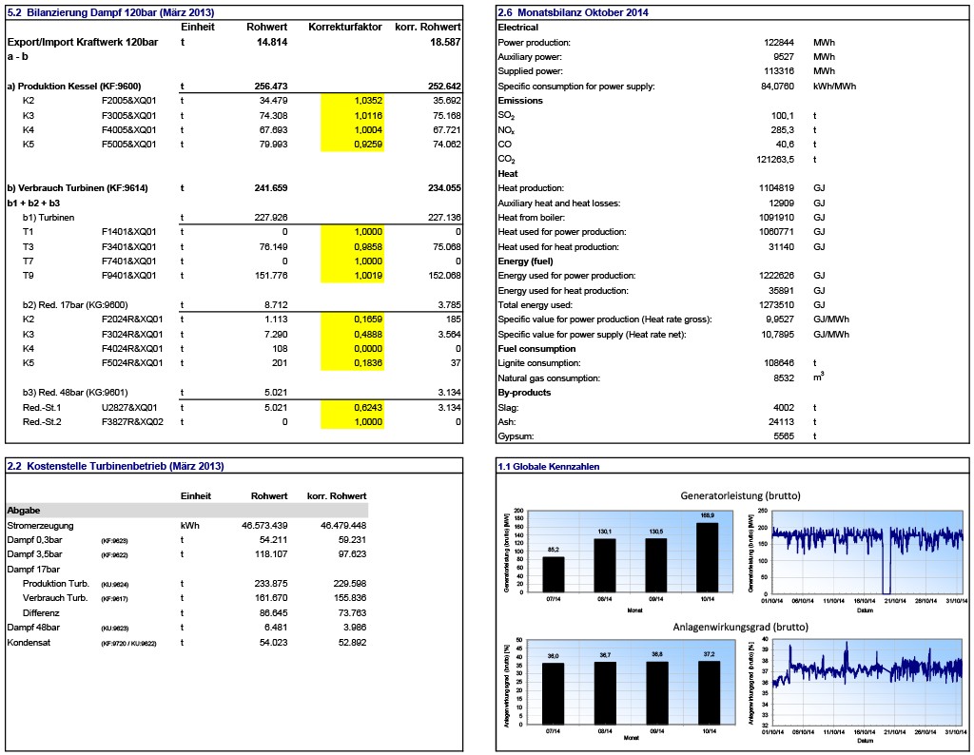The image size is (974, 755).
Task: Open the Anlagenwirkungsgrad daily time series chart
Action: point(867,681)
